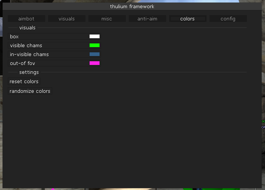Click the 'settings' section header
Screen dimensions: 265x190
[29, 72]
